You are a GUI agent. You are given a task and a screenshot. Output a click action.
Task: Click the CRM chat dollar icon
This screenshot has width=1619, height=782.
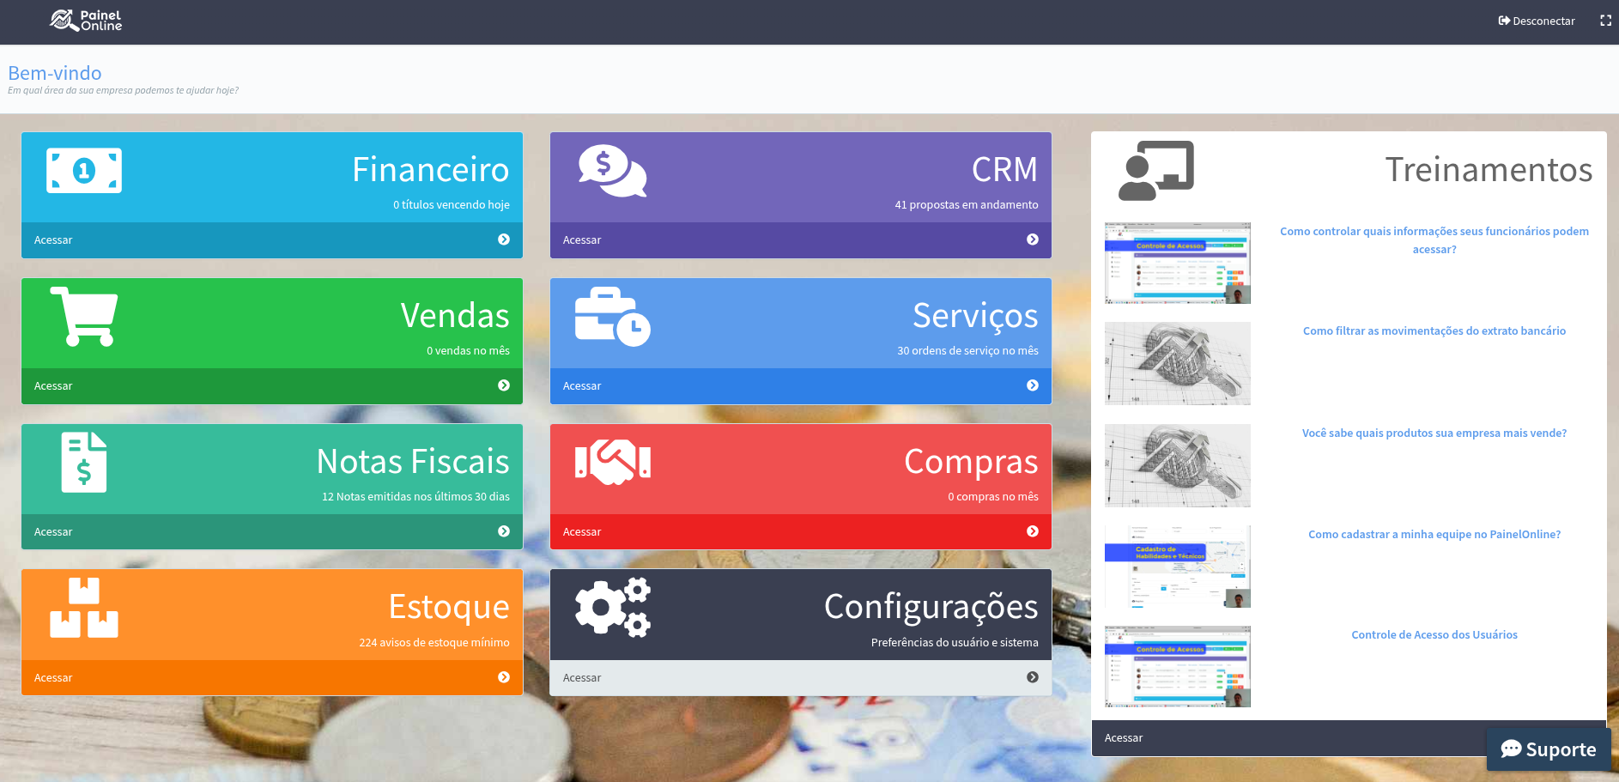click(612, 171)
